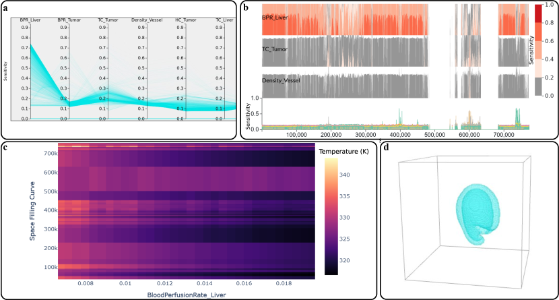Click the 330 tick on the temperature colorbar
This screenshot has height=300, width=559.
(x=345, y=218)
